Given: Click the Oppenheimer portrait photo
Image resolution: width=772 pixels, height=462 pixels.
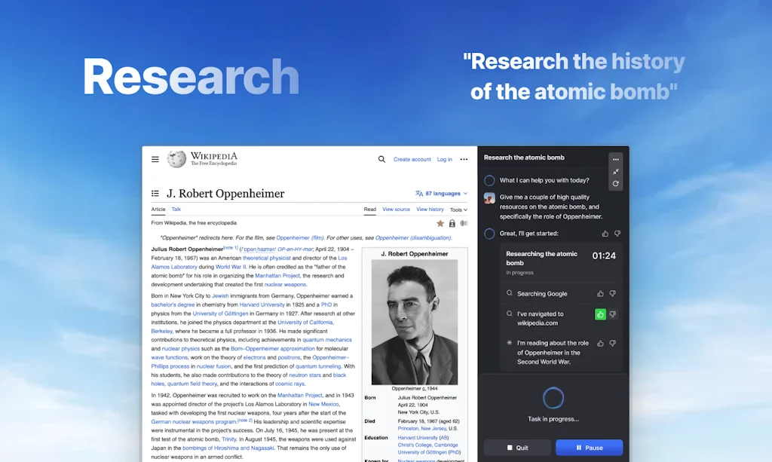Looking at the screenshot, I should (x=415, y=322).
